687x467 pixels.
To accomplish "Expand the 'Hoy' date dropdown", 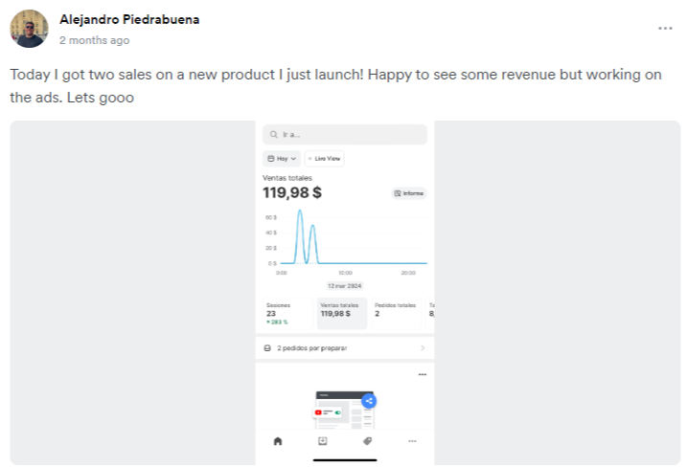I will click(x=282, y=158).
